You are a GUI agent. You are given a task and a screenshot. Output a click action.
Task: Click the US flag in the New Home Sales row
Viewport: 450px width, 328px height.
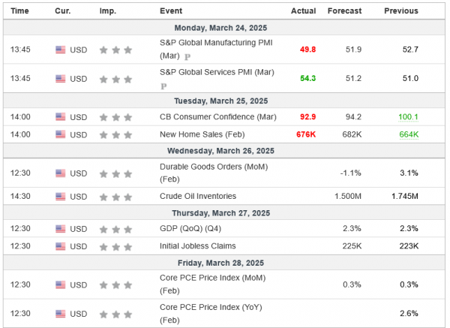tap(61, 134)
